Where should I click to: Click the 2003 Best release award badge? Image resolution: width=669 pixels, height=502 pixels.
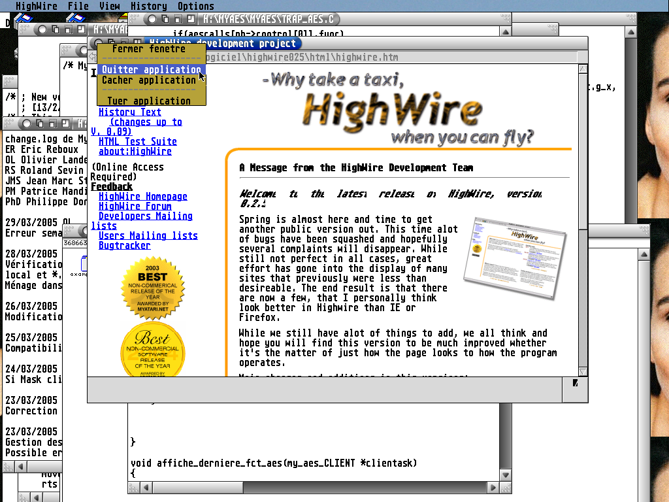pyautogui.click(x=153, y=288)
